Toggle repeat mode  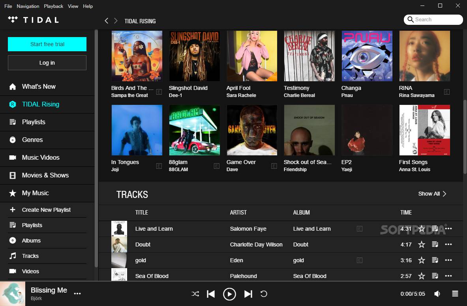click(264, 294)
